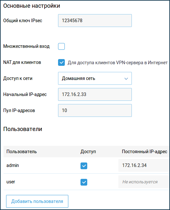Click the NAT description text label
This screenshot has height=210, width=170.
pos(118,63)
